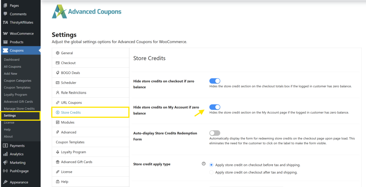366x187 pixels.
Task: Toggle hide store credits on My Account
Action: [x=215, y=107]
